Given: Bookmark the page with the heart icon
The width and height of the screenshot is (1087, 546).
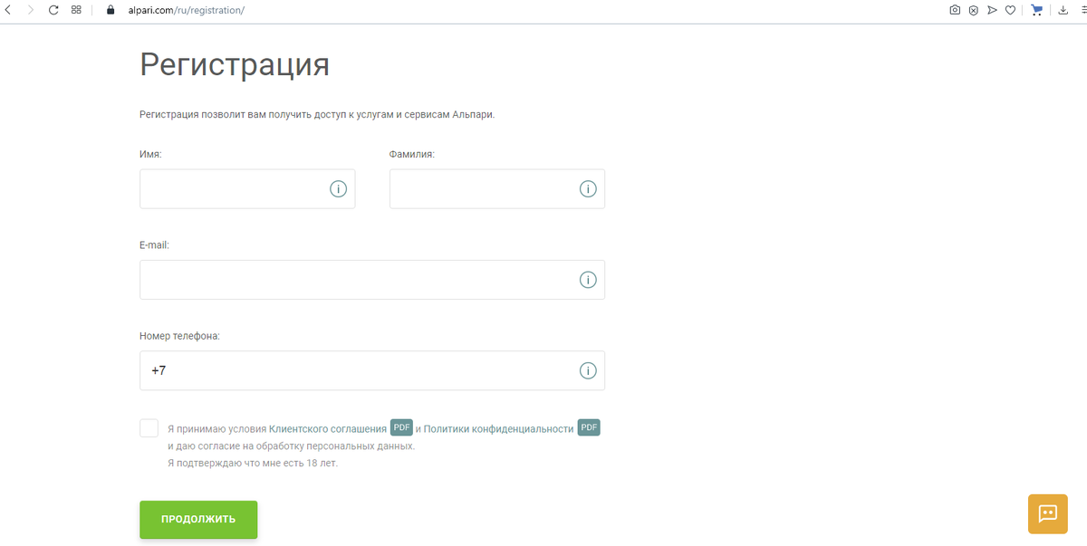Looking at the screenshot, I should pos(1010,10).
